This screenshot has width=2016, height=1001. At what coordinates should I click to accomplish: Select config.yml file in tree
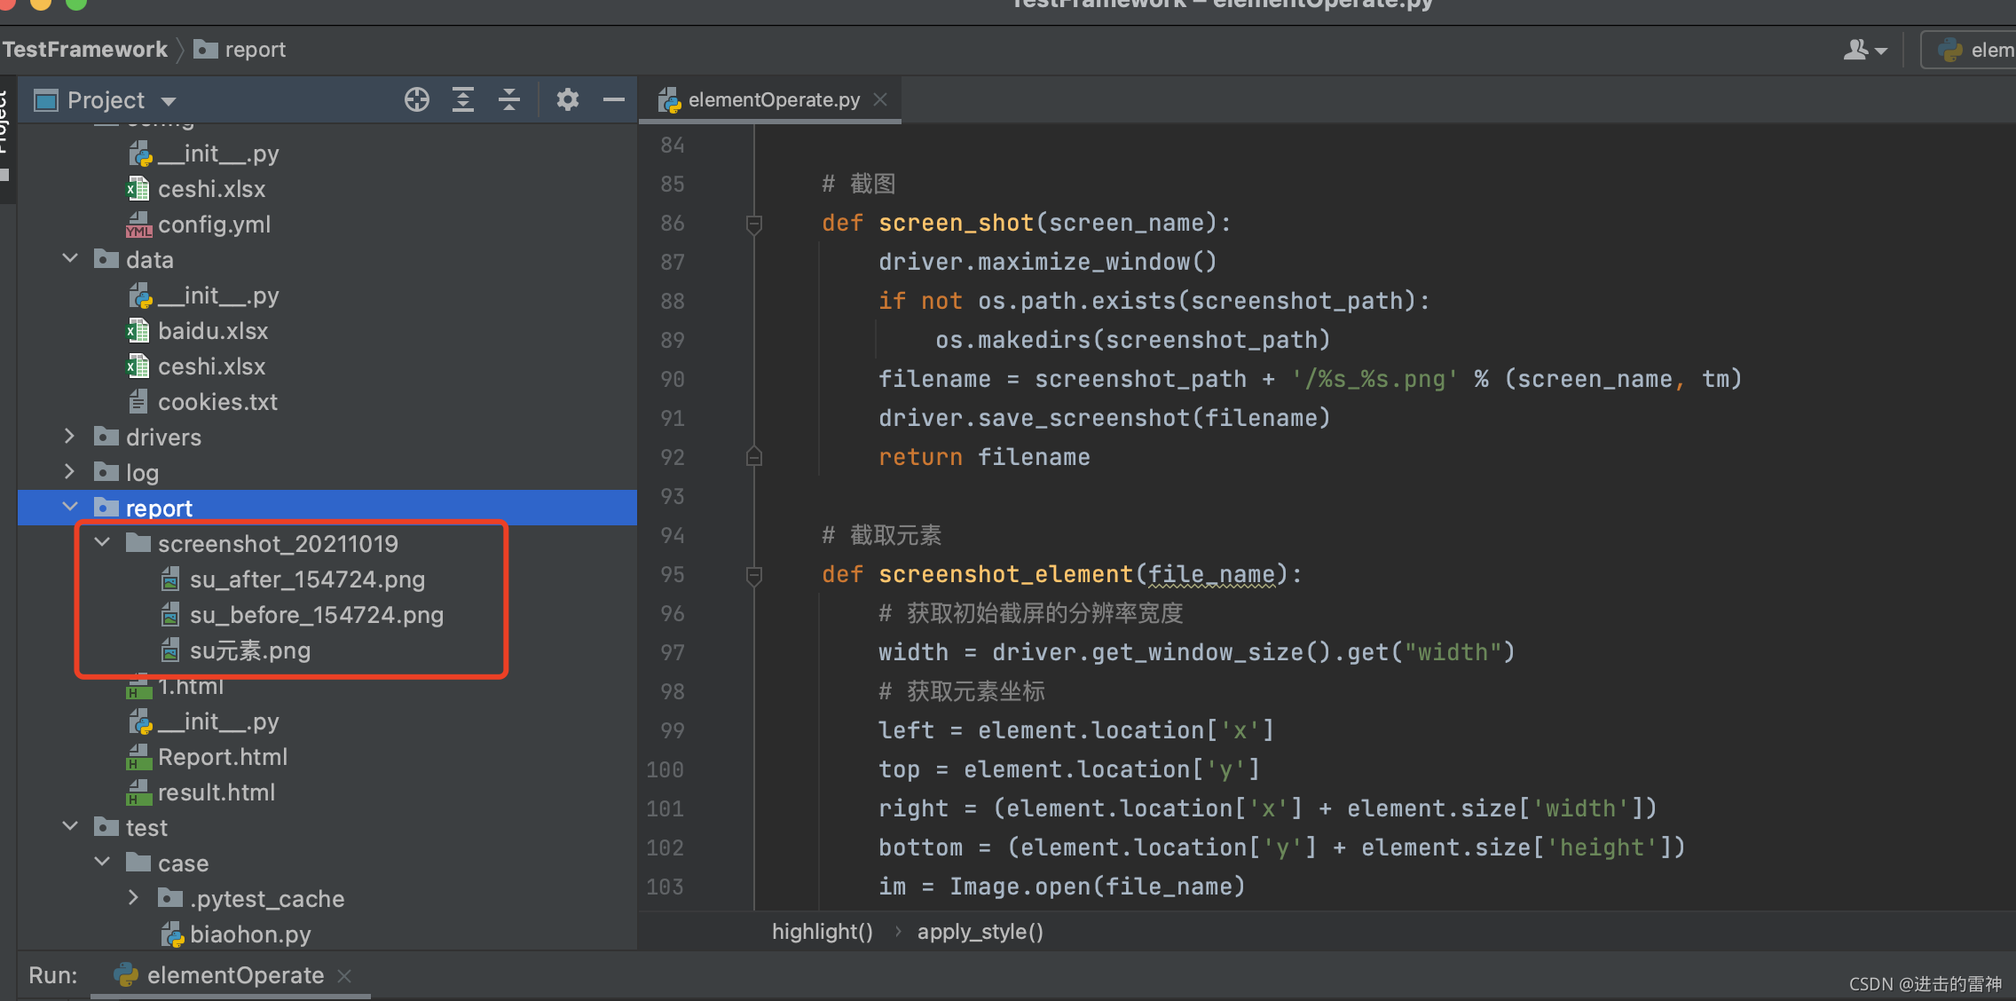pos(214,225)
